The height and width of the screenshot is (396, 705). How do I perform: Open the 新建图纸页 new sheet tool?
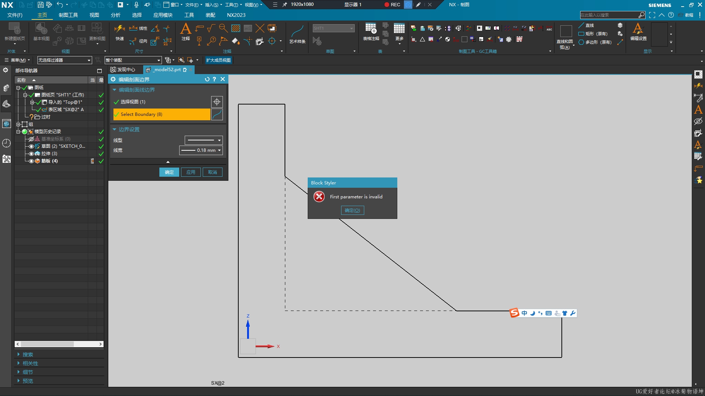[15, 32]
